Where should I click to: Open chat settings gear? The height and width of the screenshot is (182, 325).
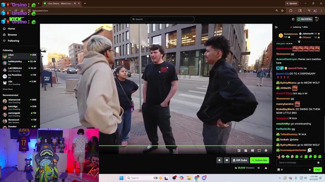pos(310,170)
